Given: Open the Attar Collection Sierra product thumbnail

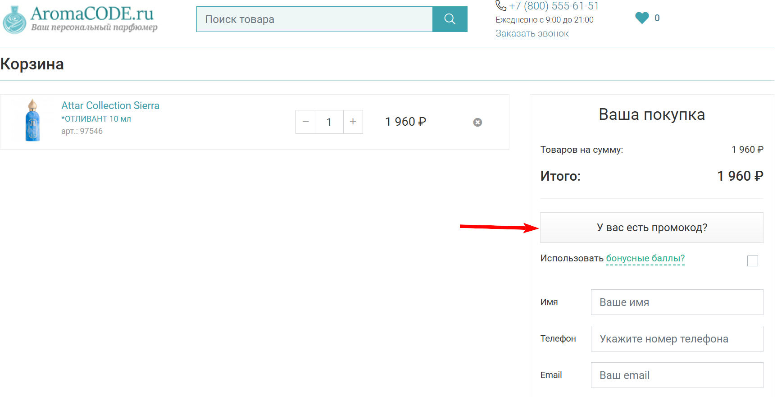Looking at the screenshot, I should [x=32, y=120].
